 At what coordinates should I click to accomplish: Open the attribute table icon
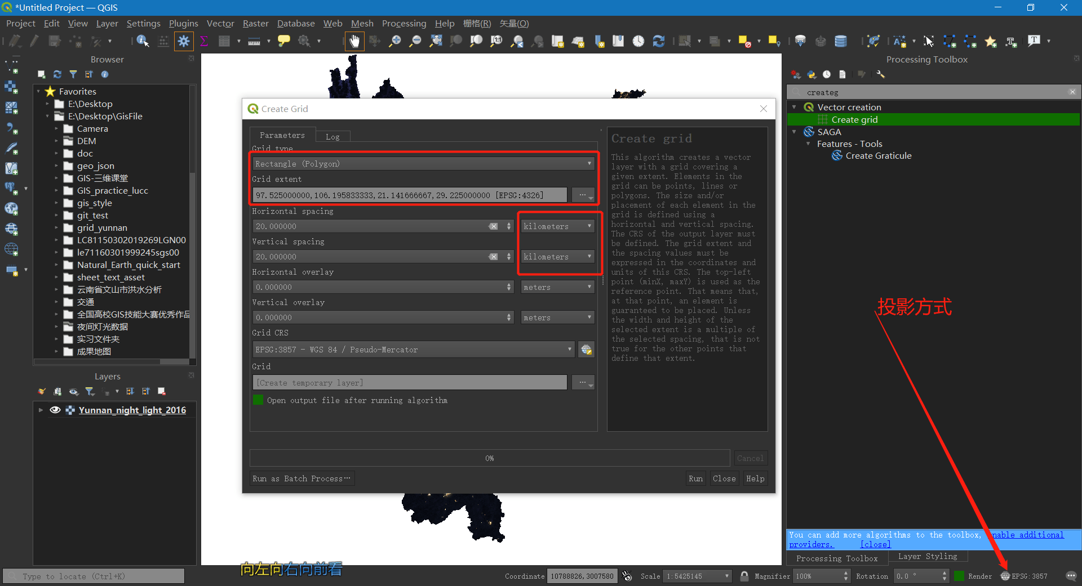click(224, 41)
